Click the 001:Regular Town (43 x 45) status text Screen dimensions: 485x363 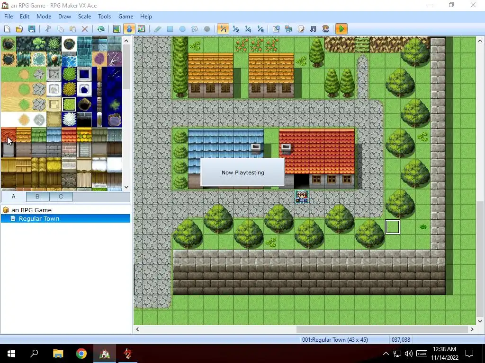335,340
